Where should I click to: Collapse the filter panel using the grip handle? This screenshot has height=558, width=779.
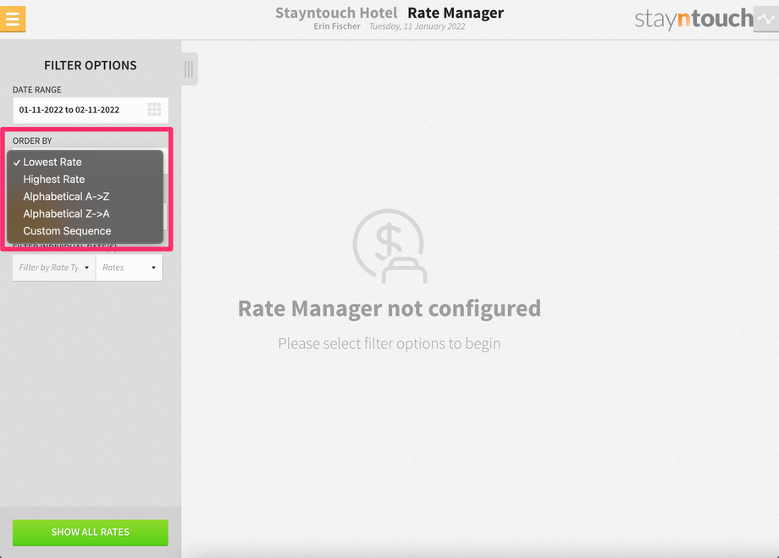tap(190, 69)
